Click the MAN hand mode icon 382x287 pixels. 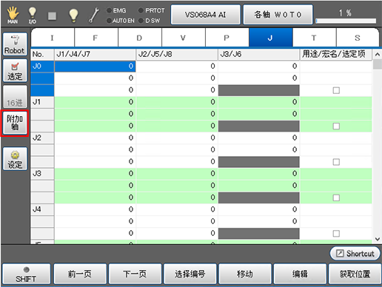(x=13, y=15)
